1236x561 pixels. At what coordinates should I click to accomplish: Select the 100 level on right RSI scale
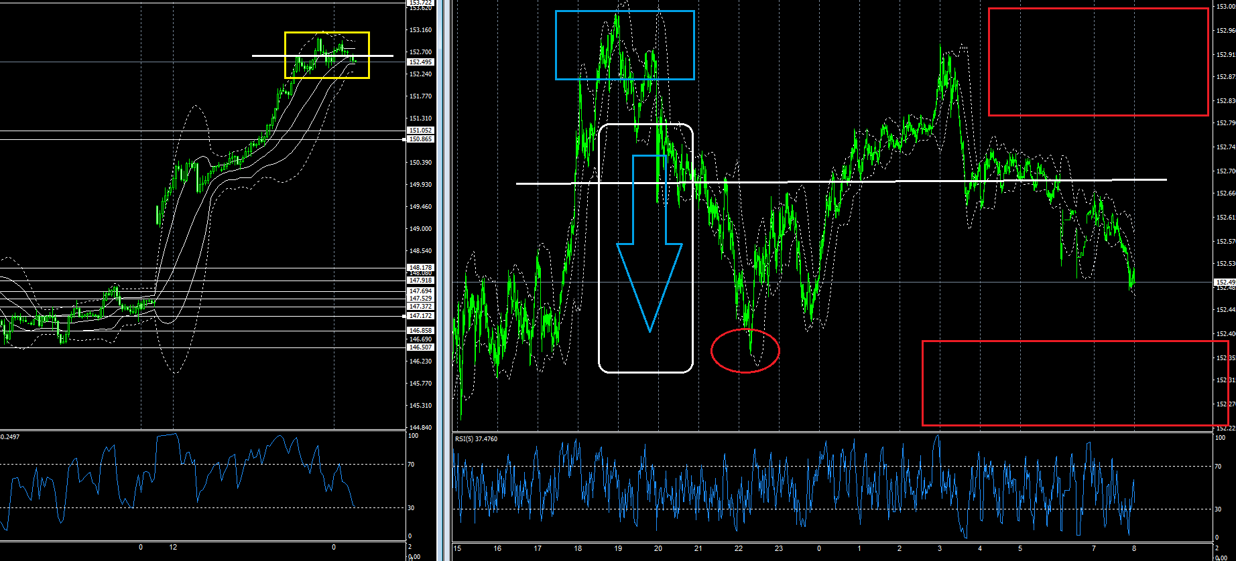tap(1221, 438)
